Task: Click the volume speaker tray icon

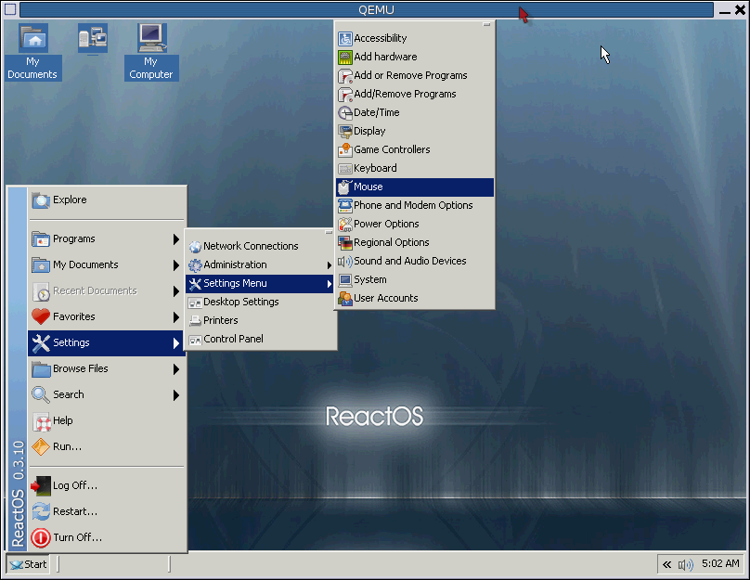Action: click(x=685, y=565)
